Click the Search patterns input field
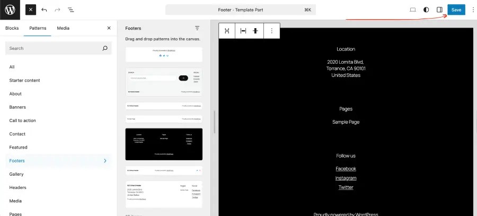 [x=53, y=48]
